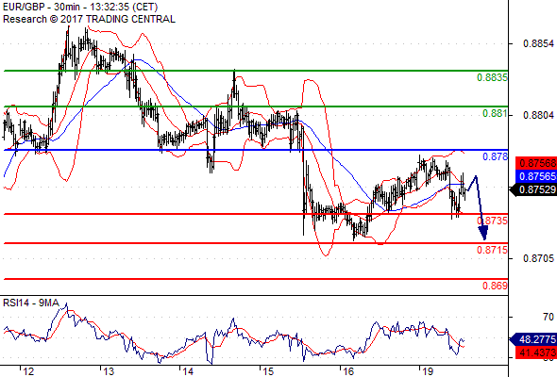Screen dimensions: 557x377
Task: Click the RSI14 - 9MA indicator label
Action: click(x=31, y=303)
